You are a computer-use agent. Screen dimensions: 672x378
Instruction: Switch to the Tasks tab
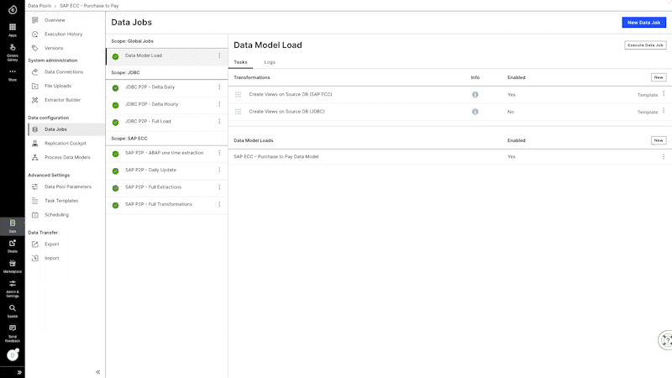tap(240, 62)
